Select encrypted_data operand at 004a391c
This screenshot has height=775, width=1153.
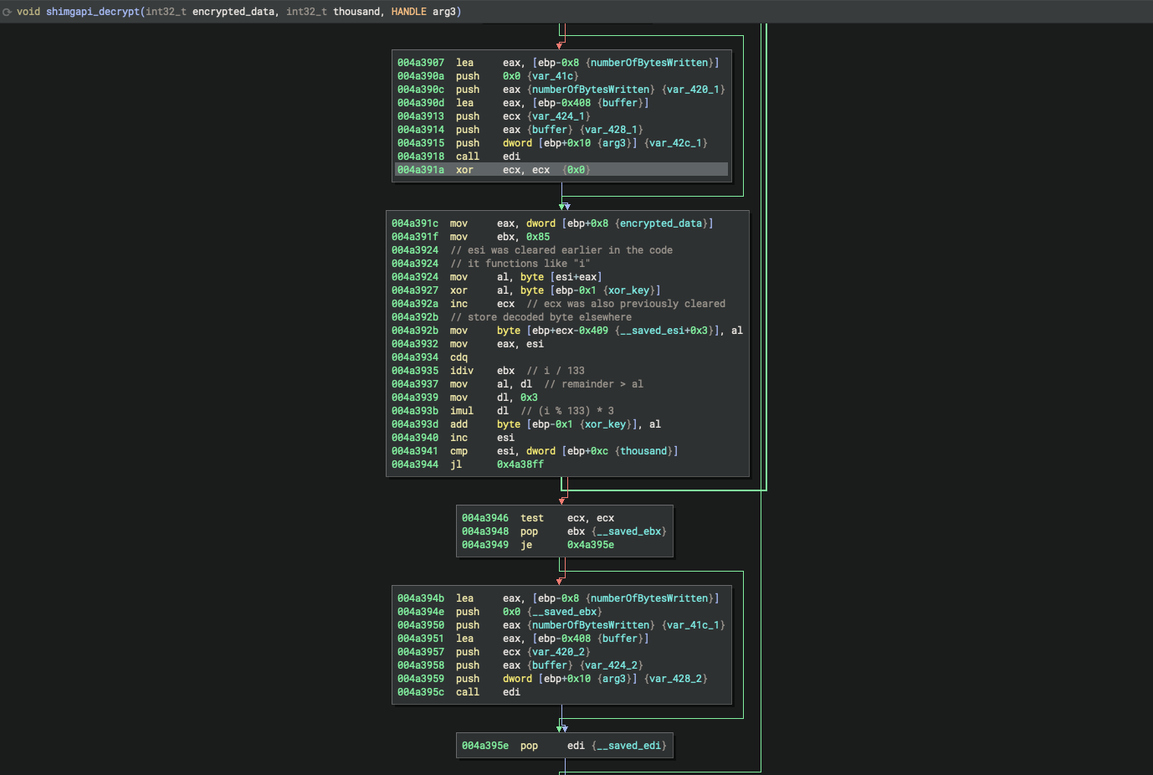(x=661, y=223)
